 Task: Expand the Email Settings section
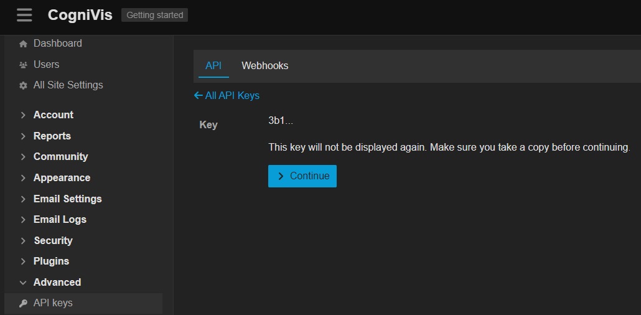point(67,199)
